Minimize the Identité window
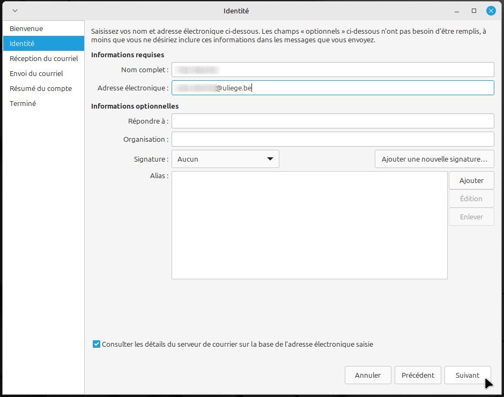504x397 pixels. (457, 11)
